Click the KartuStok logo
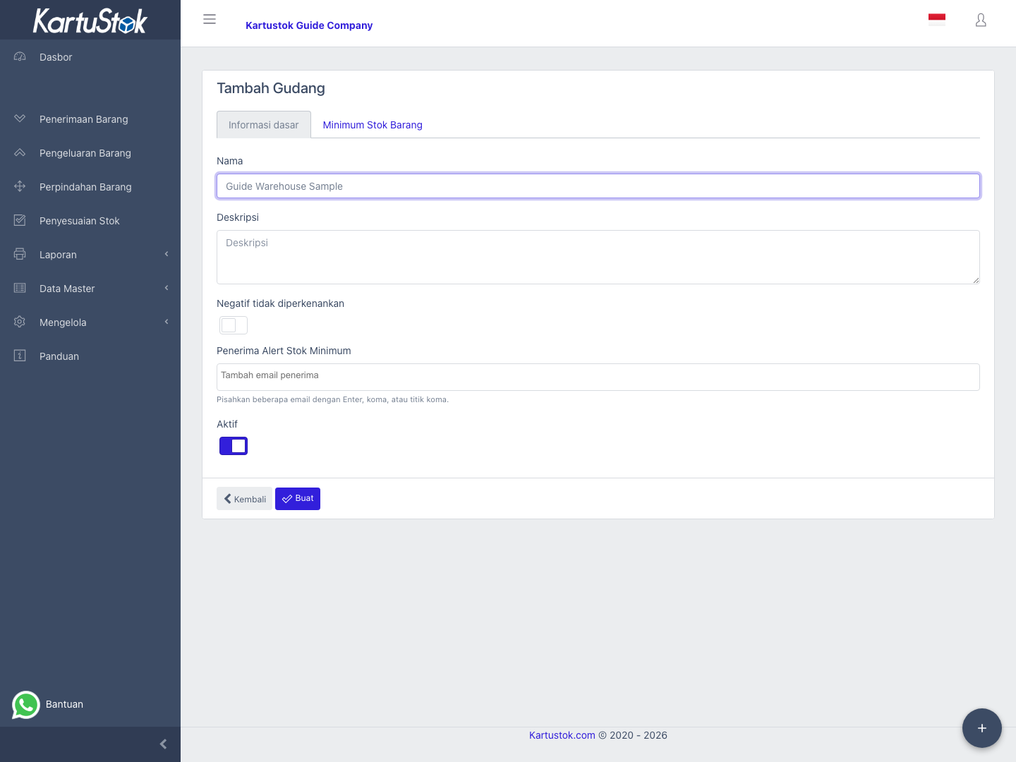The height and width of the screenshot is (762, 1016). click(90, 20)
